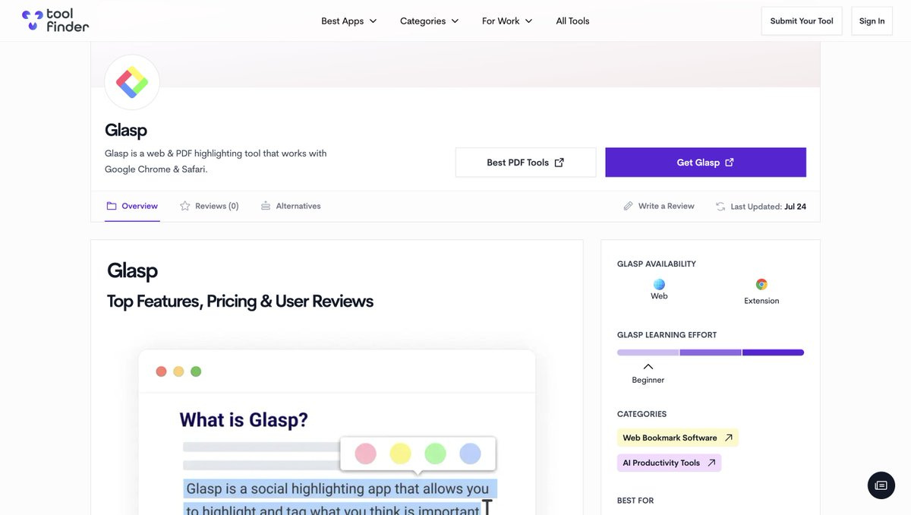The width and height of the screenshot is (911, 515).
Task: Click the arrow icon on AI Productivity Tools
Action: coord(711,463)
